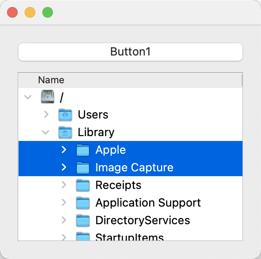The height and width of the screenshot is (259, 261).
Task: Click the Name column header
Action: (x=130, y=80)
